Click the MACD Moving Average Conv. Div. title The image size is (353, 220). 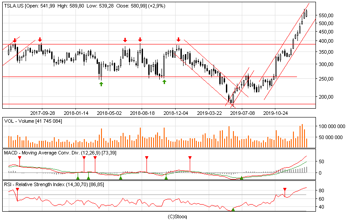click(x=60, y=153)
